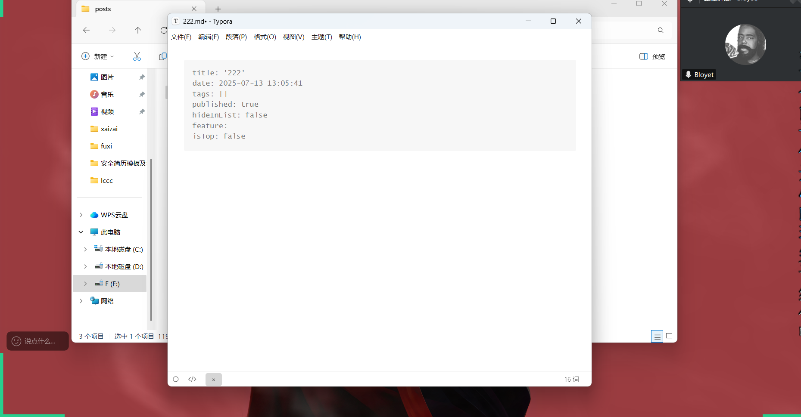Dismiss the status bar X button
801x417 pixels.
(213, 380)
